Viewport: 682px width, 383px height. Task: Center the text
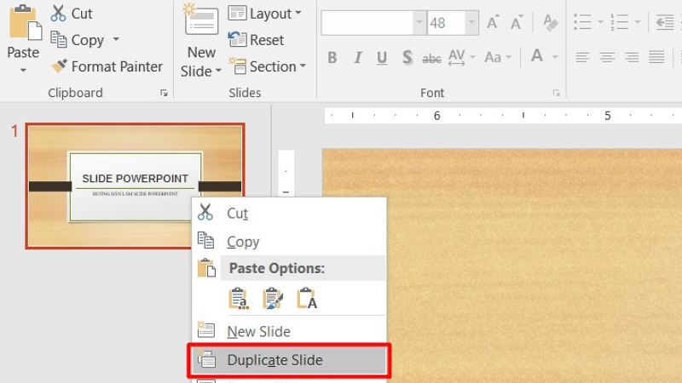pos(607,57)
